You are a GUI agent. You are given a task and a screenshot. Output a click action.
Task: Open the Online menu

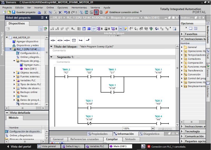[x=50, y=8]
